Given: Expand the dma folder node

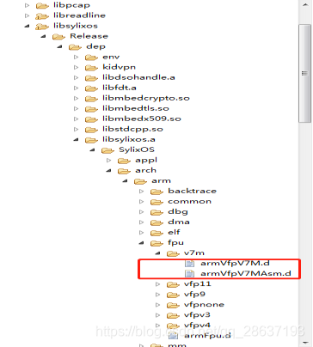Looking at the screenshot, I should (141, 222).
